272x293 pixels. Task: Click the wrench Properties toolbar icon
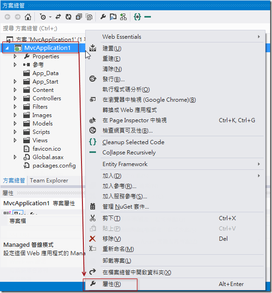103,17
